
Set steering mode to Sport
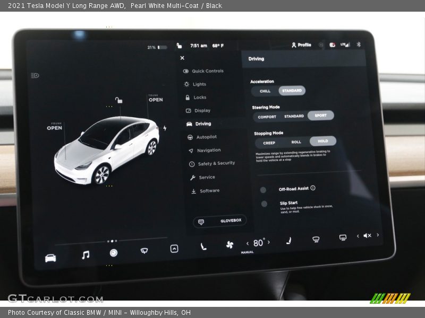coord(321,116)
